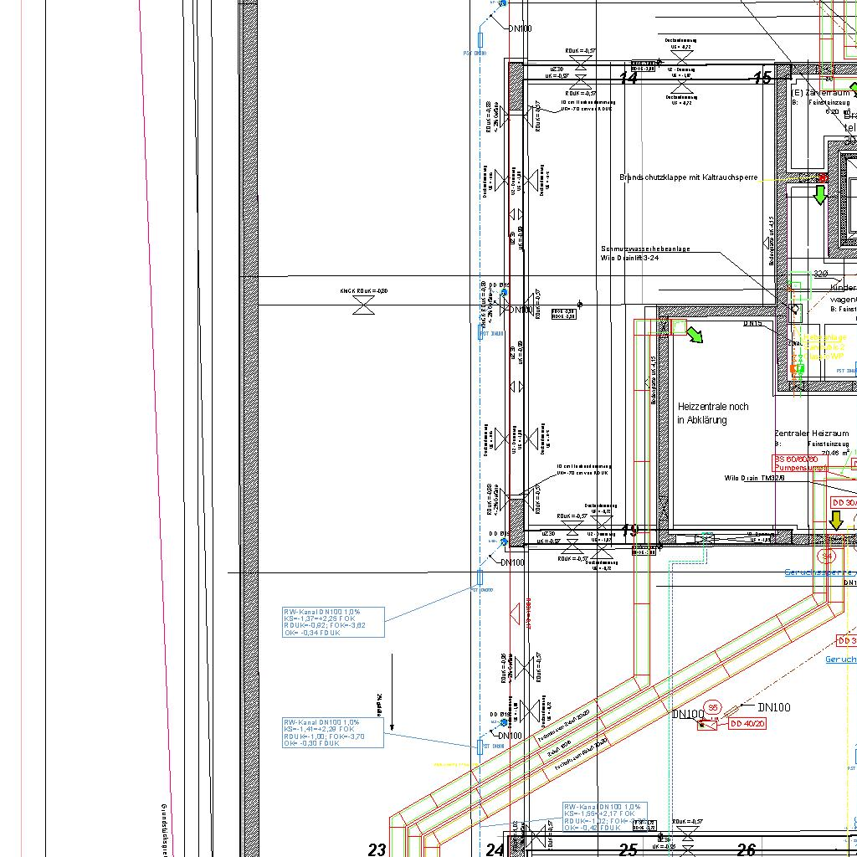The image size is (857, 857).
Task: Click the bold number 24
Action: click(495, 849)
